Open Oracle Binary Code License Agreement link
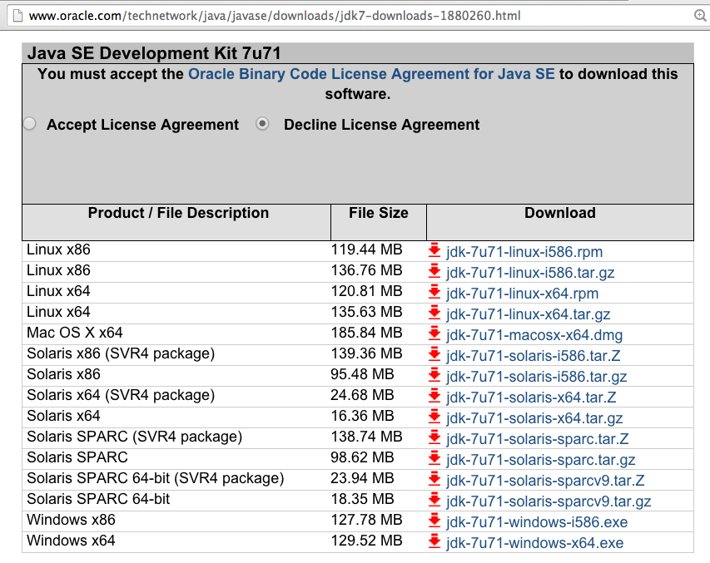This screenshot has width=710, height=563. [371, 74]
